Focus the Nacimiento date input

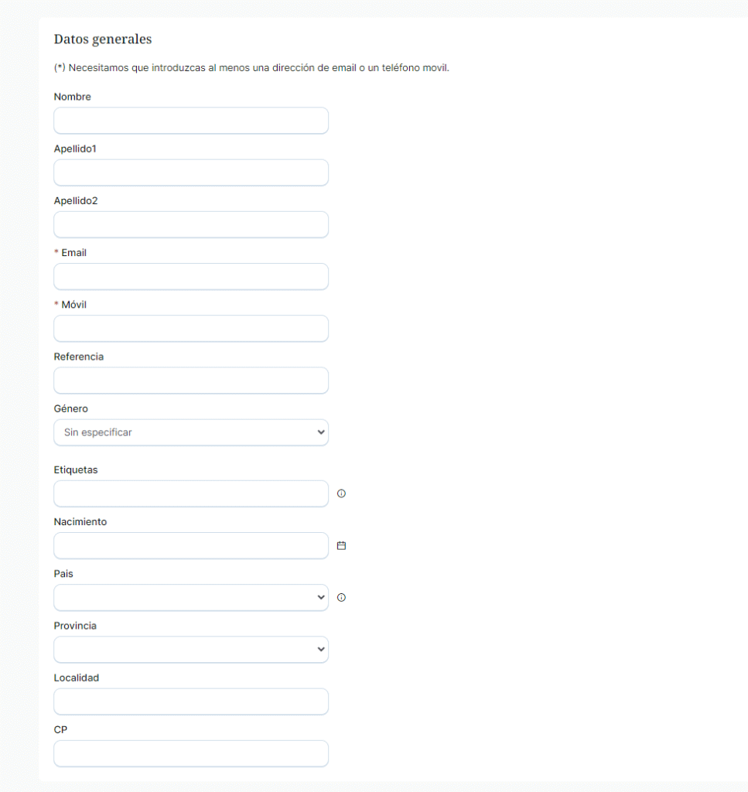click(x=191, y=545)
